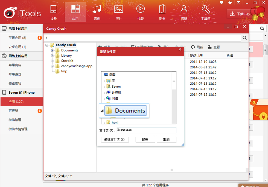Select 桌面 in browse folder dialog

coord(110,75)
